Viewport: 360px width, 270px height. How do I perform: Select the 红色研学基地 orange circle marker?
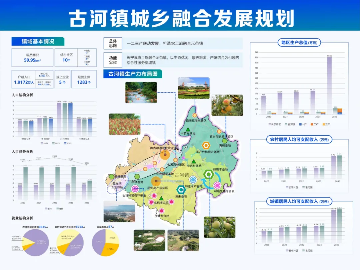coord(162,170)
